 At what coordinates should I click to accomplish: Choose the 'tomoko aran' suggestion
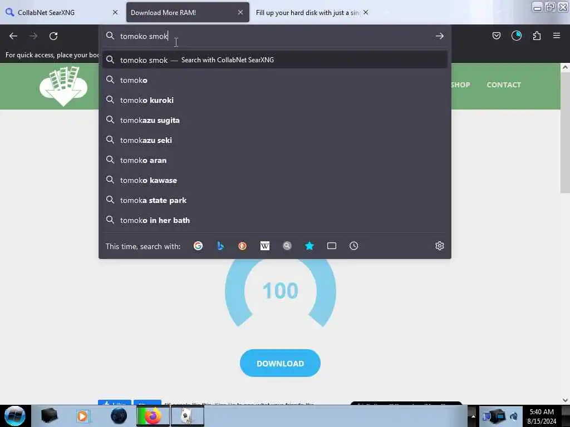click(x=275, y=160)
